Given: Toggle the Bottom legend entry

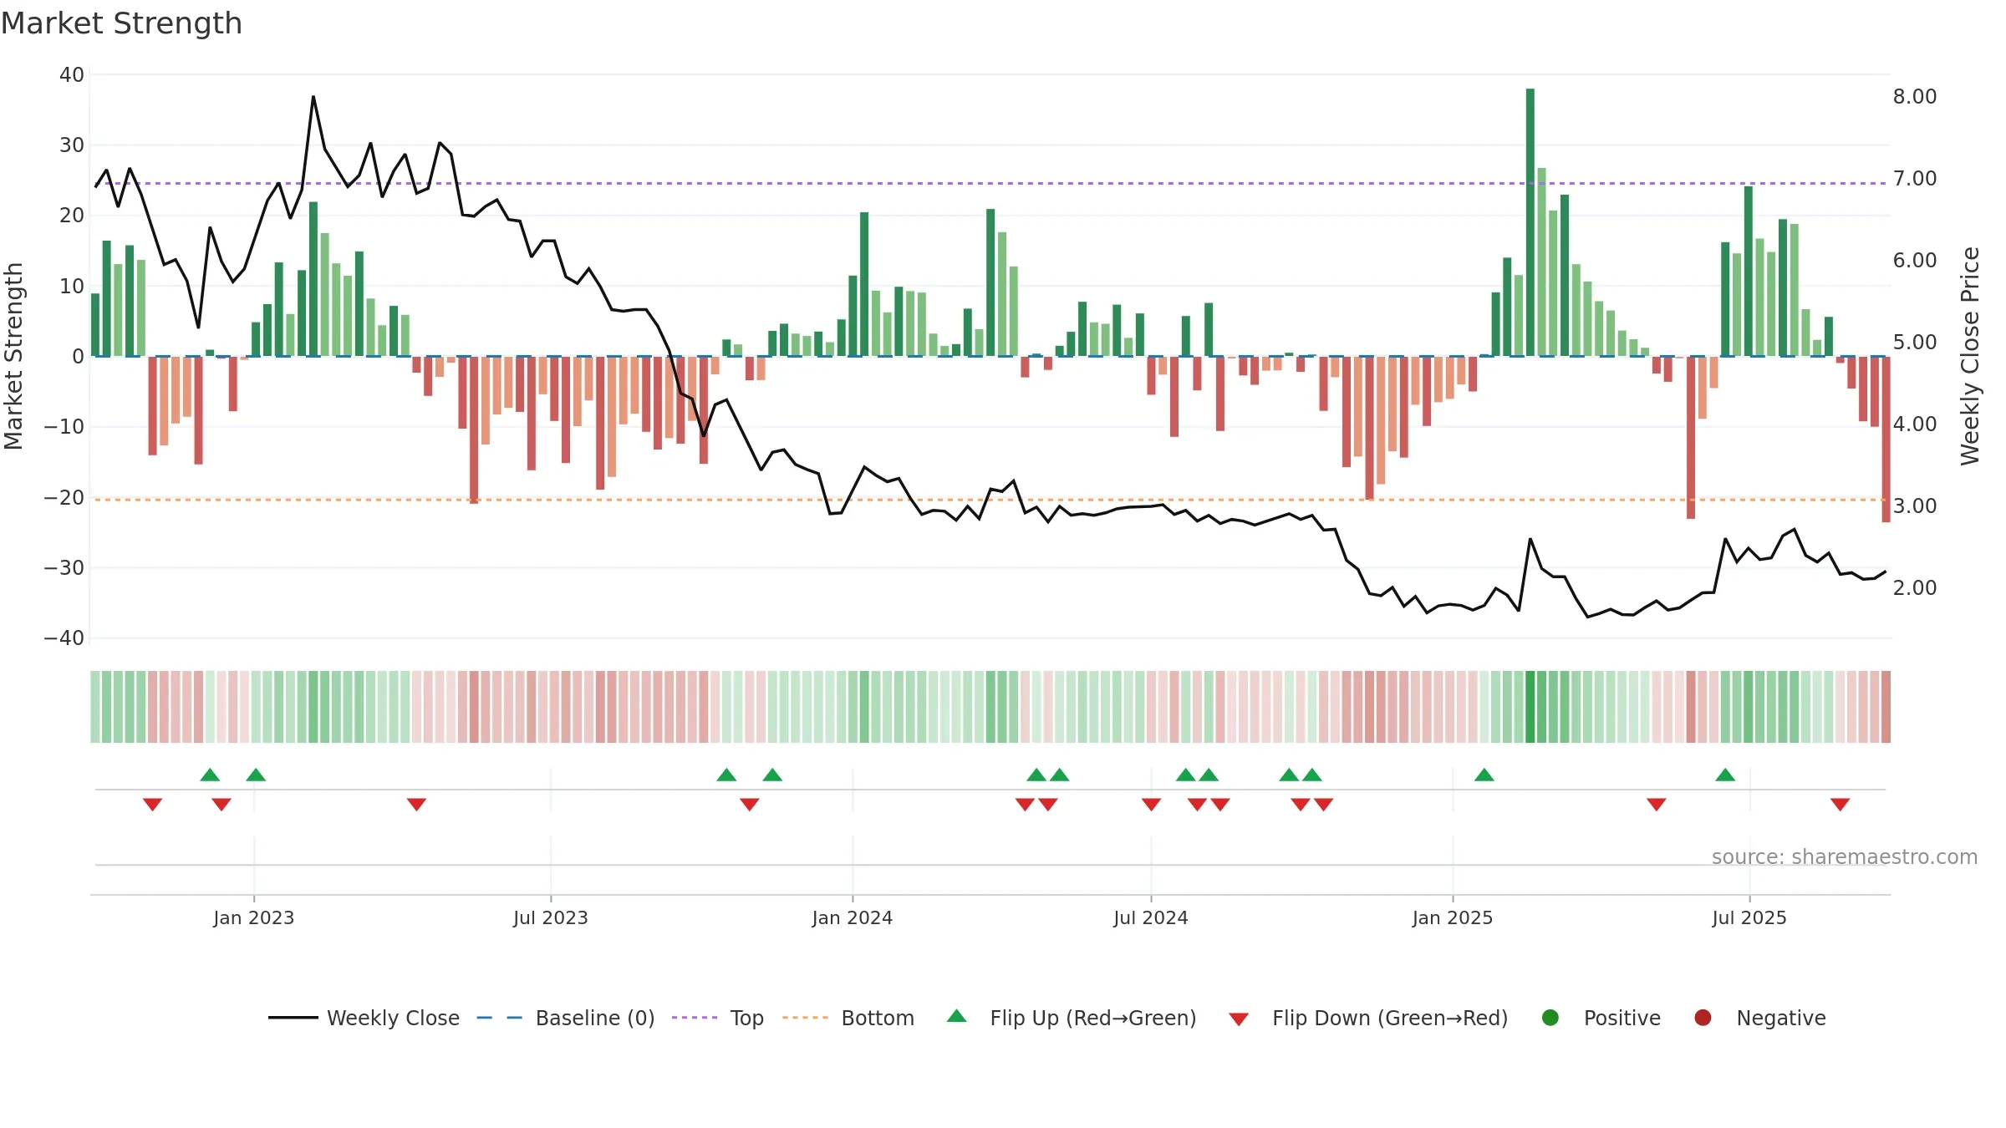Looking at the screenshot, I should pyautogui.click(x=848, y=1018).
